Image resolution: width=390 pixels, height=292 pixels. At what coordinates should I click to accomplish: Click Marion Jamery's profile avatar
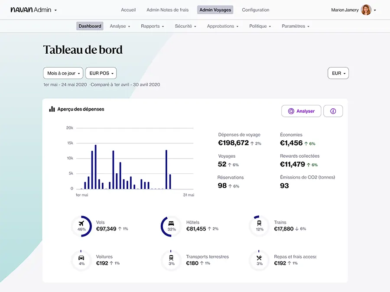pos(366,9)
